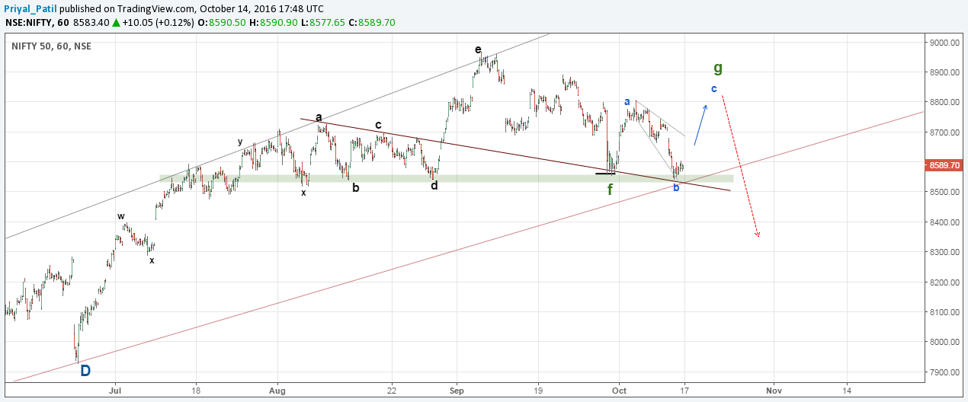Select the black a wave label
This screenshot has height=402, width=968.
tap(319, 117)
